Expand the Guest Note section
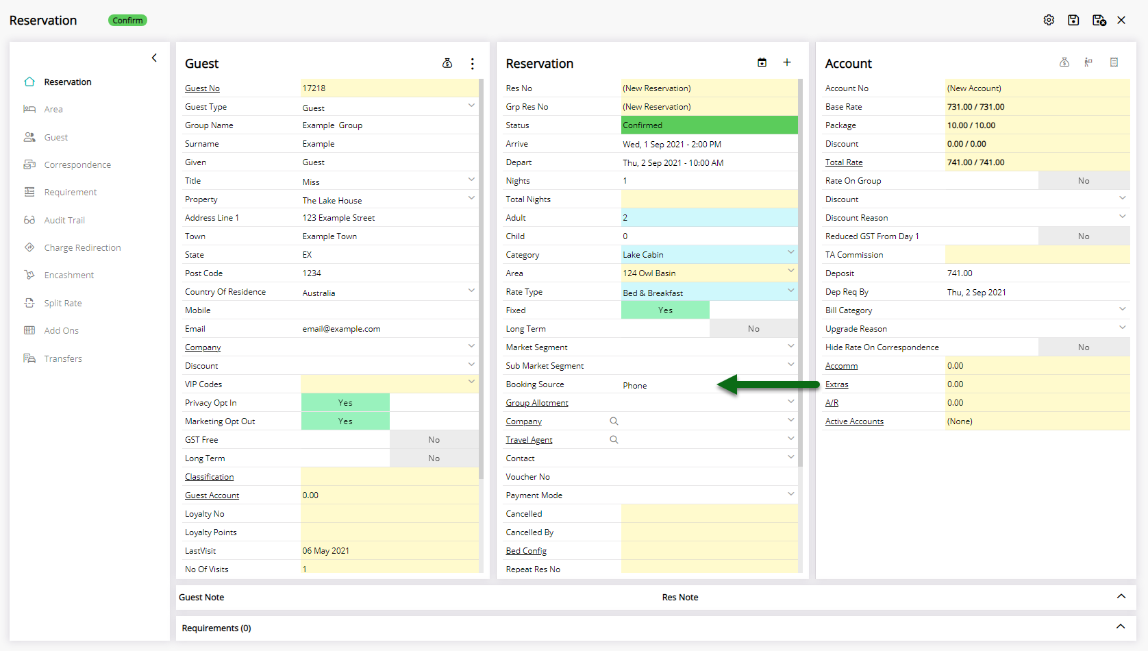Screen dimensions: 1148x651 point(1121,597)
